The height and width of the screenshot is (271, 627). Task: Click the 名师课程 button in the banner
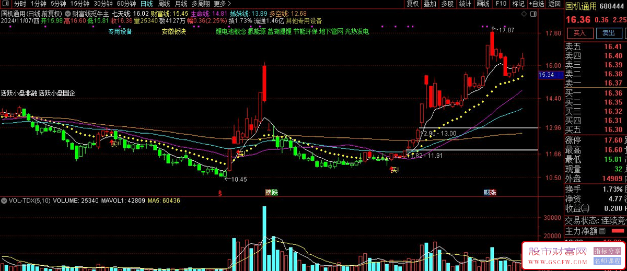coord(607,260)
